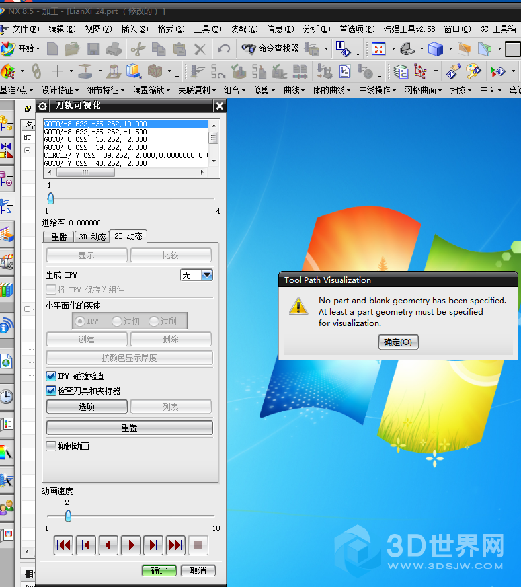
Task: Click the shaded blue cube rendering icon
Action: pos(436,49)
